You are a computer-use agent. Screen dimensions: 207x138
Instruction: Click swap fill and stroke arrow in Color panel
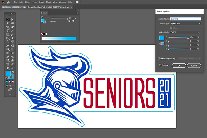[46, 17]
